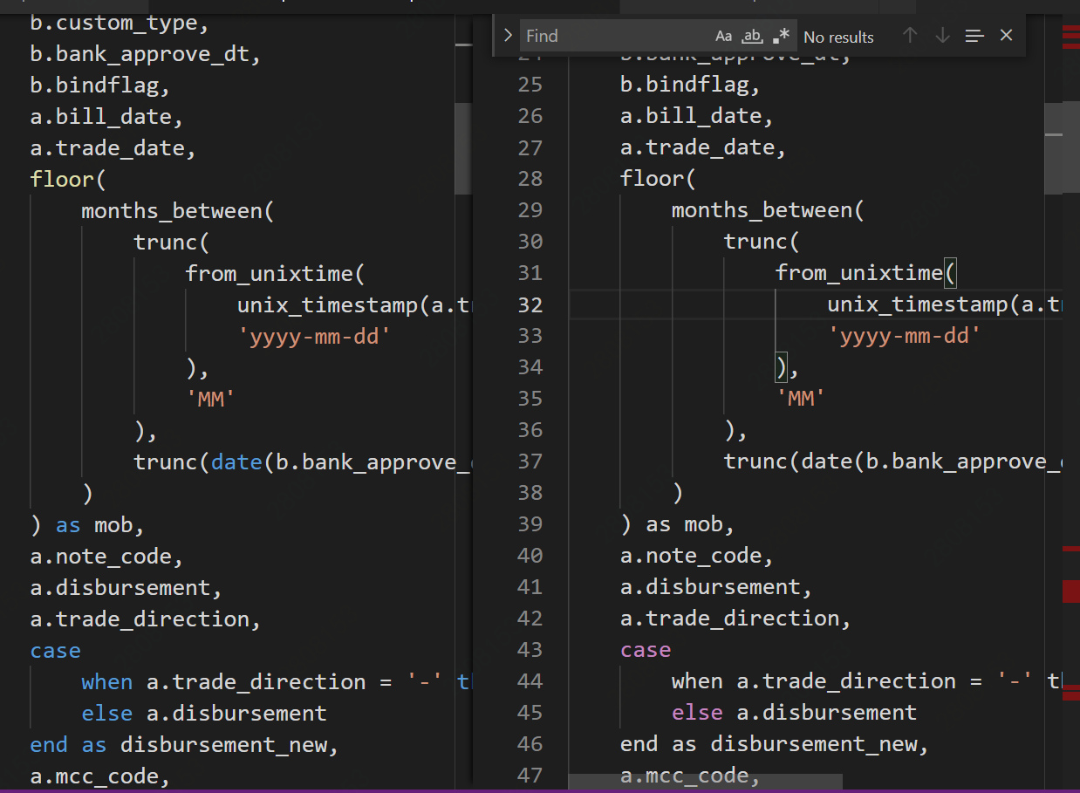Screen dimensions: 1080x793
Task: Click line number 25 in the right pane
Action: point(530,85)
